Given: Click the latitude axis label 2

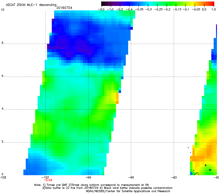Looking at the screenshot, I should pyautogui.click(x=2, y=142).
